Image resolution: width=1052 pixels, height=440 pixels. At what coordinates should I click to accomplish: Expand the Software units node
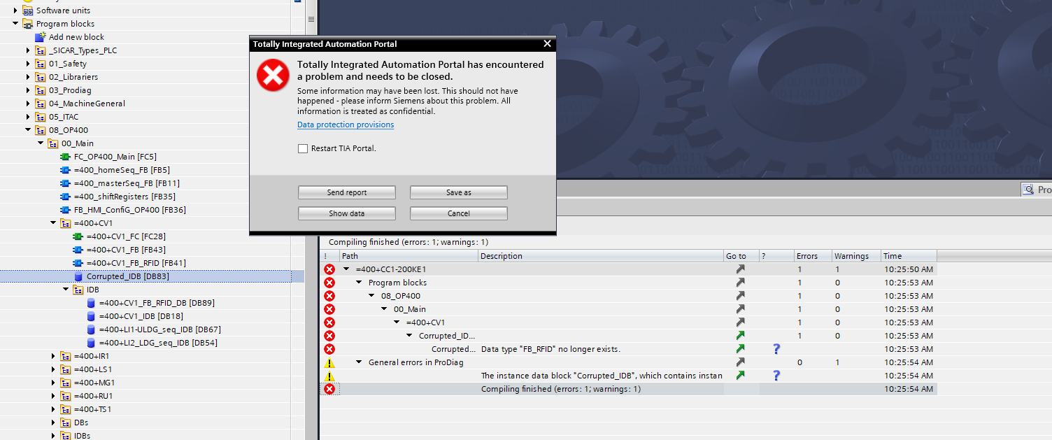pyautogui.click(x=16, y=10)
